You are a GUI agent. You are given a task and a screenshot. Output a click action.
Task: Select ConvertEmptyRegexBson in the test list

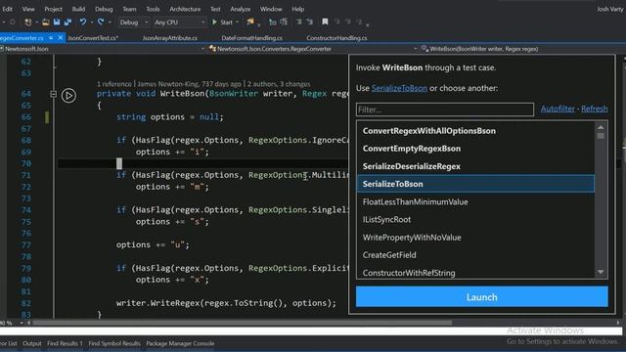(x=475, y=149)
